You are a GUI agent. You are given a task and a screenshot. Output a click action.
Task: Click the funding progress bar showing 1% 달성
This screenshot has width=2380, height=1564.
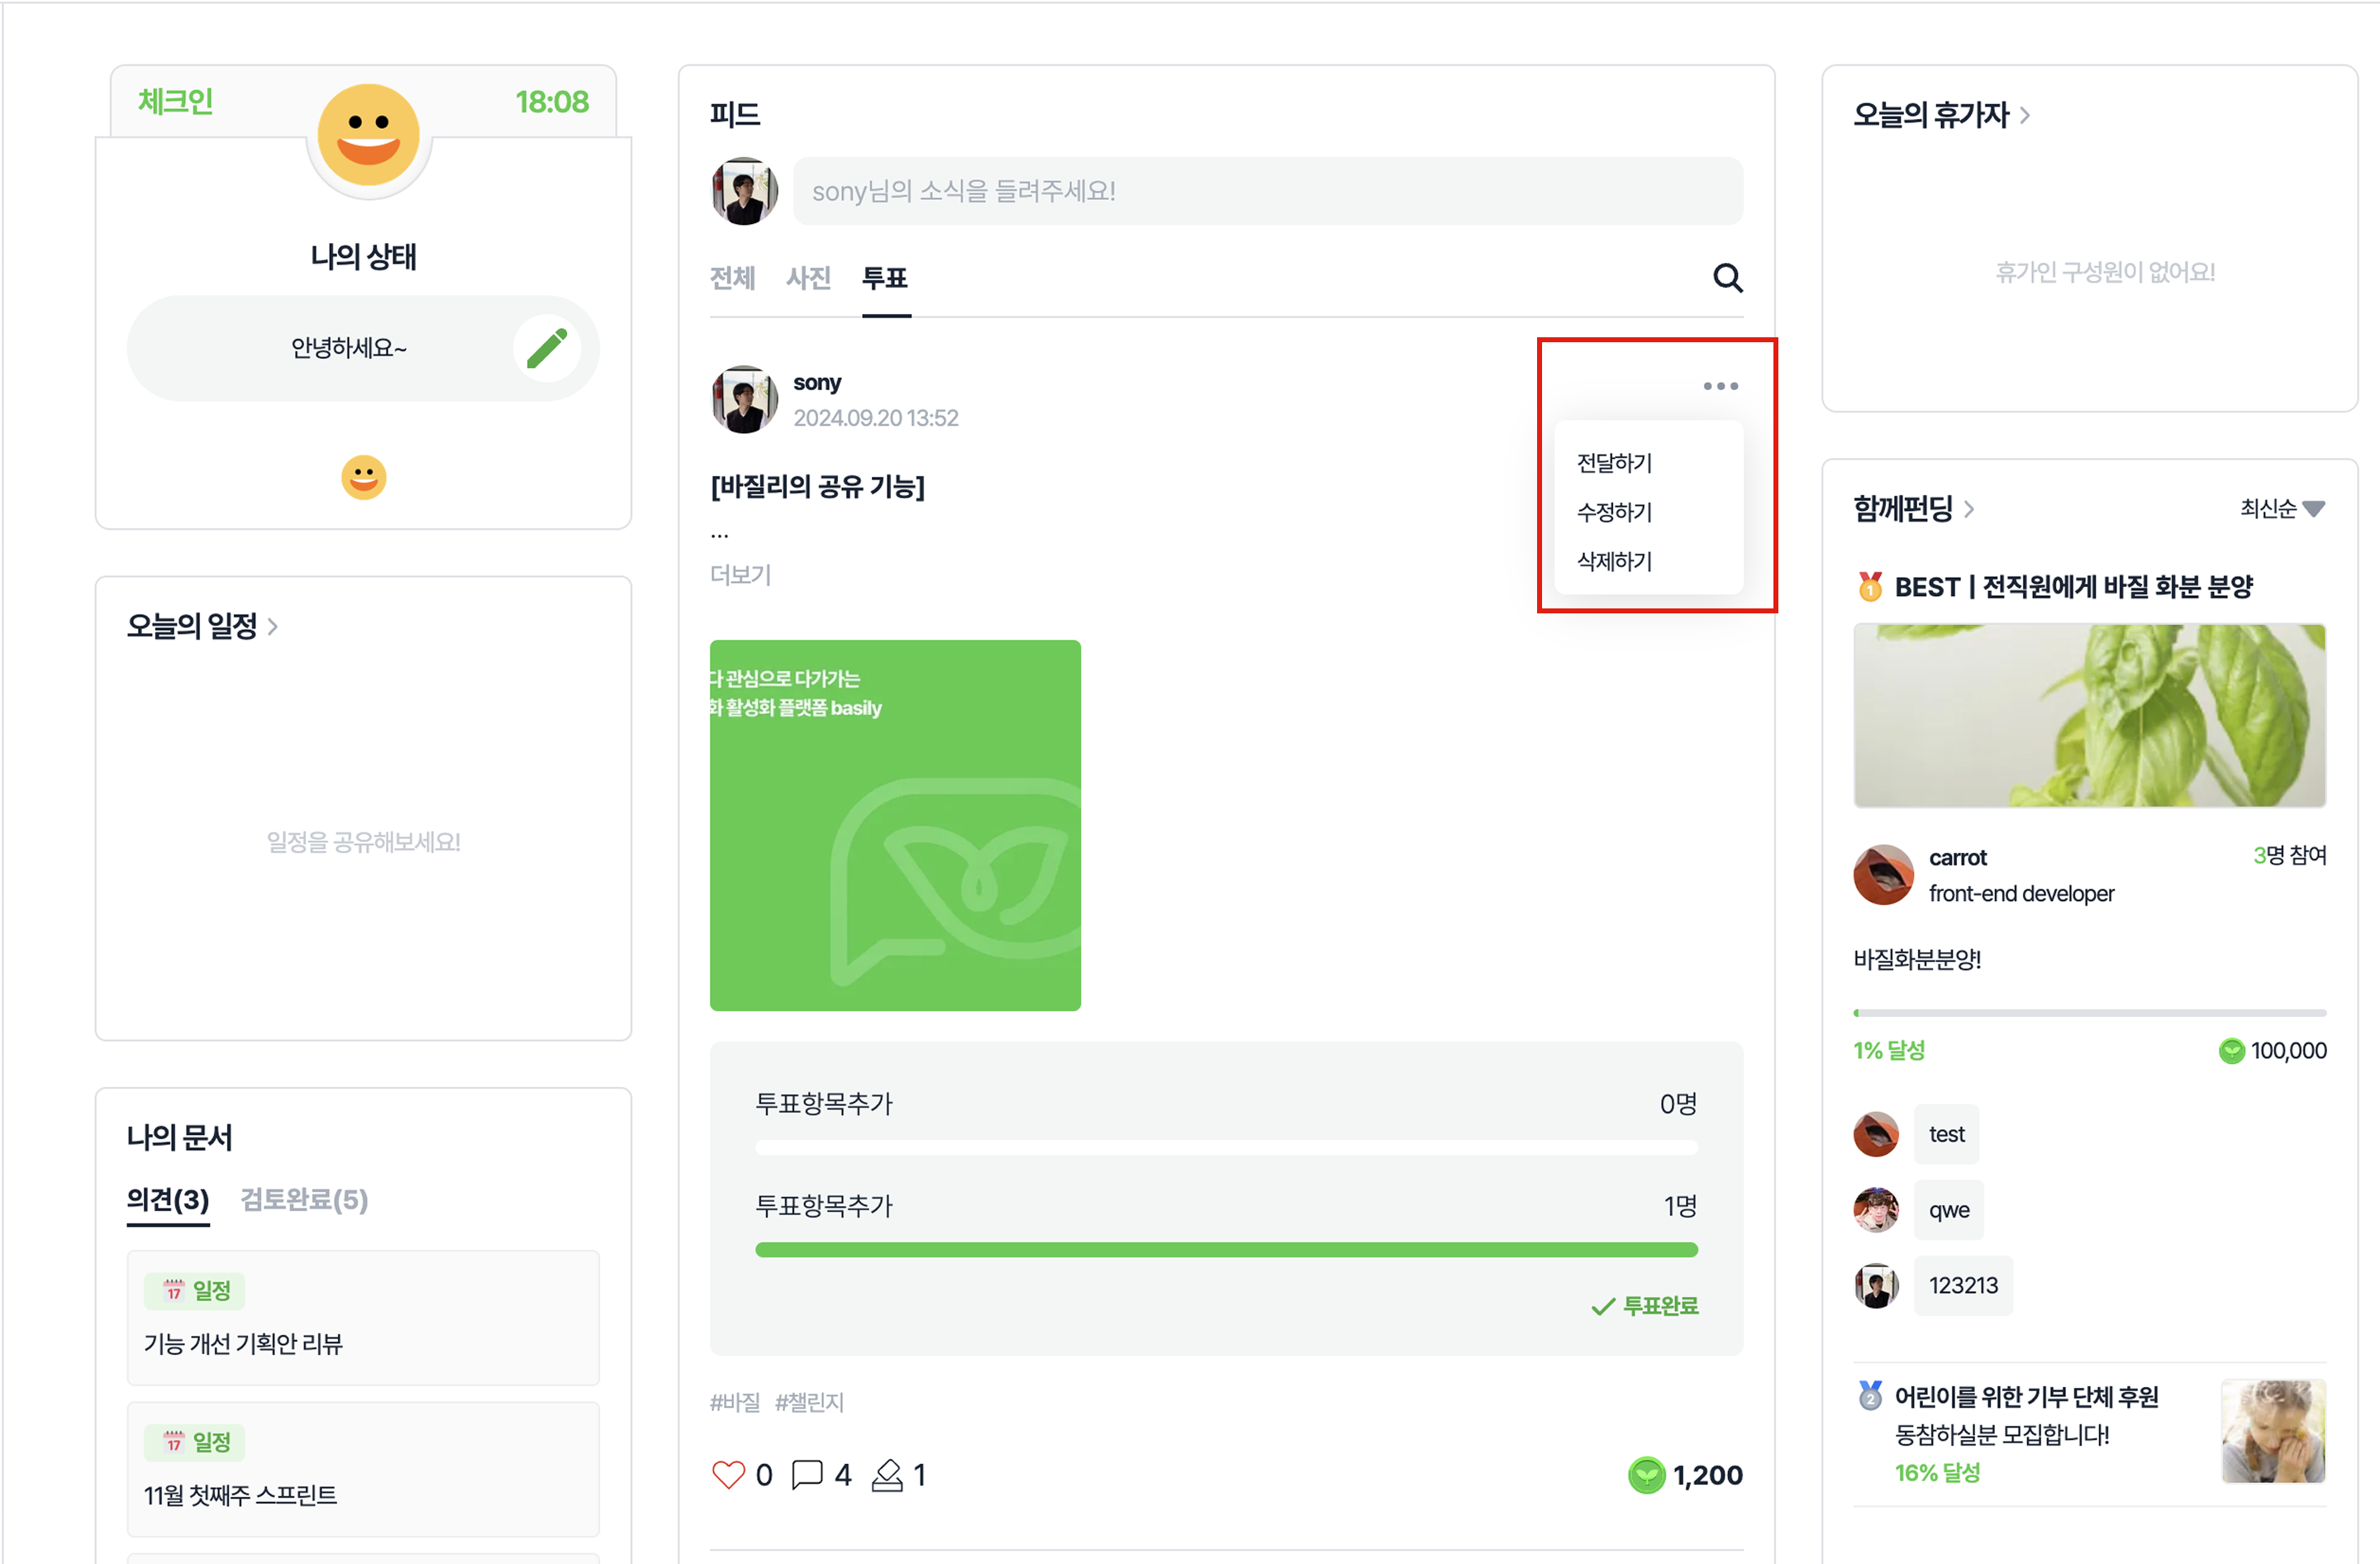[x=2089, y=1013]
